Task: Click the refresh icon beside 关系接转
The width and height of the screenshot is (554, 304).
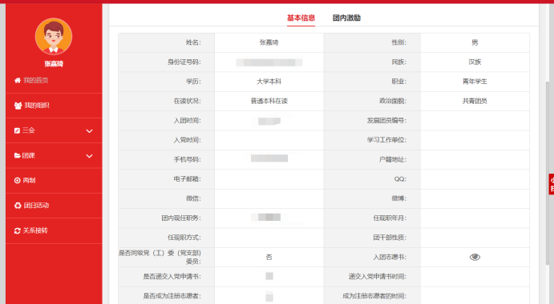Action: point(18,230)
